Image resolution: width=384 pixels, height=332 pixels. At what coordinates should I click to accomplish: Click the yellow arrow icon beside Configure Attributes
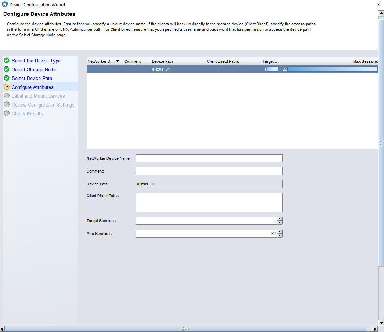coord(7,87)
